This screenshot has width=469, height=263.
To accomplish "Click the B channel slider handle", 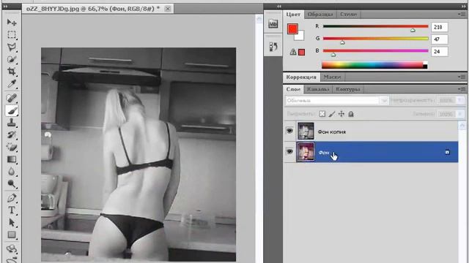I will 333,55.
